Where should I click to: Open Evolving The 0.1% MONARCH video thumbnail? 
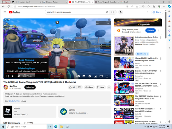click(124, 75)
